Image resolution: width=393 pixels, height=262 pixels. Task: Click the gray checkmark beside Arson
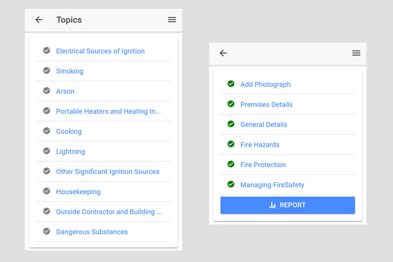[46, 91]
